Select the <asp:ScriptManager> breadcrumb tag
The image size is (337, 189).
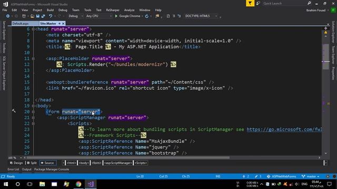pyautogui.click(x=118, y=163)
